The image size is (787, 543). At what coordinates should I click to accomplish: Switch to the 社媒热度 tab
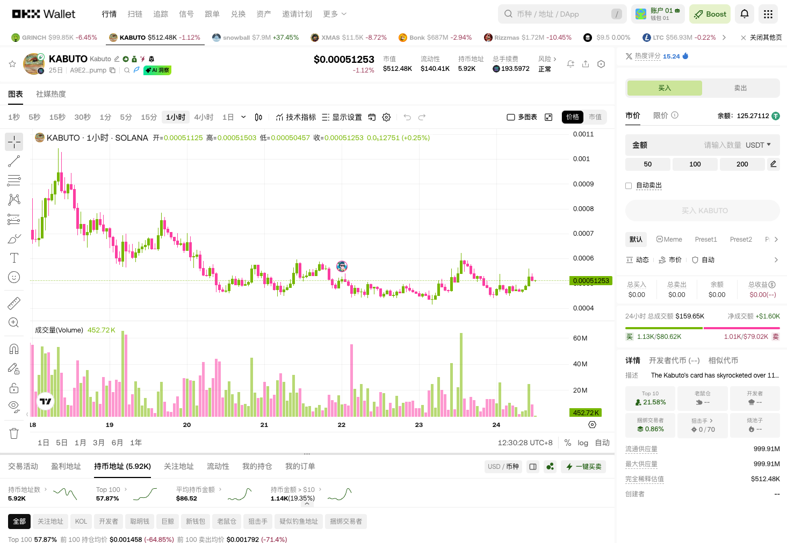click(50, 93)
